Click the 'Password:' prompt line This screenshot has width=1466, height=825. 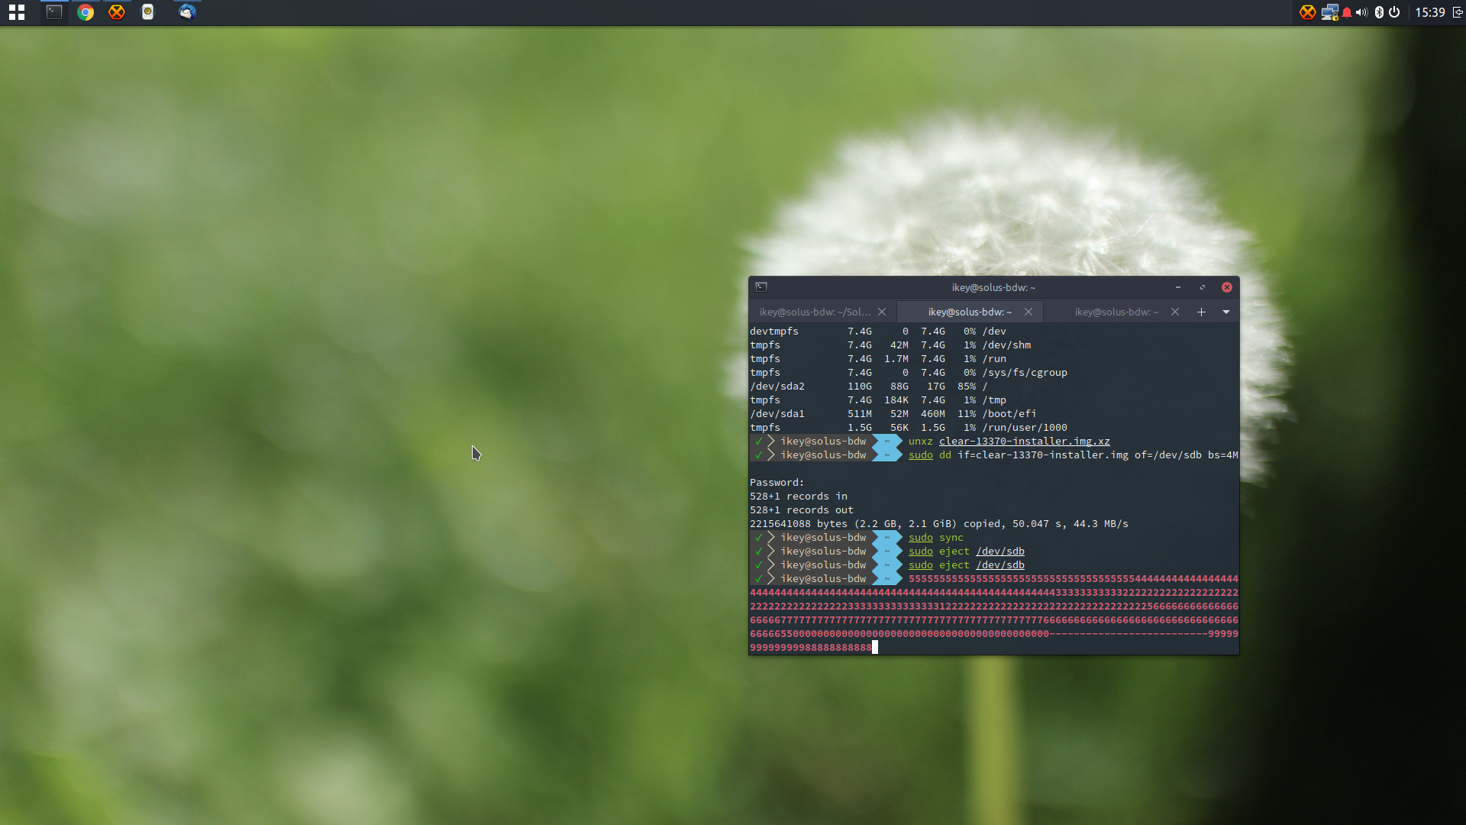coord(777,483)
